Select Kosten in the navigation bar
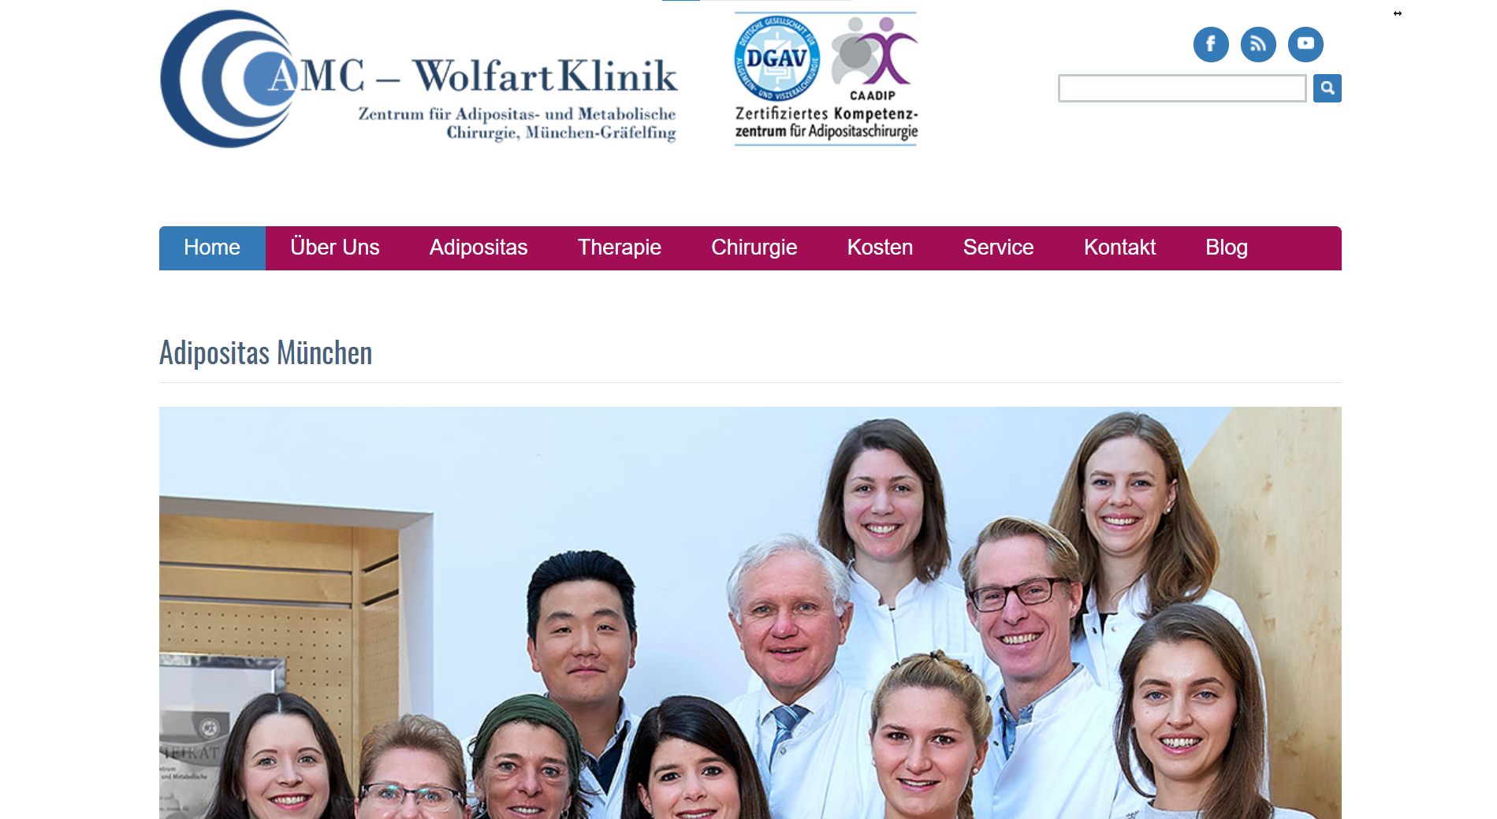Viewport: 1497px width, 819px height. 880,248
